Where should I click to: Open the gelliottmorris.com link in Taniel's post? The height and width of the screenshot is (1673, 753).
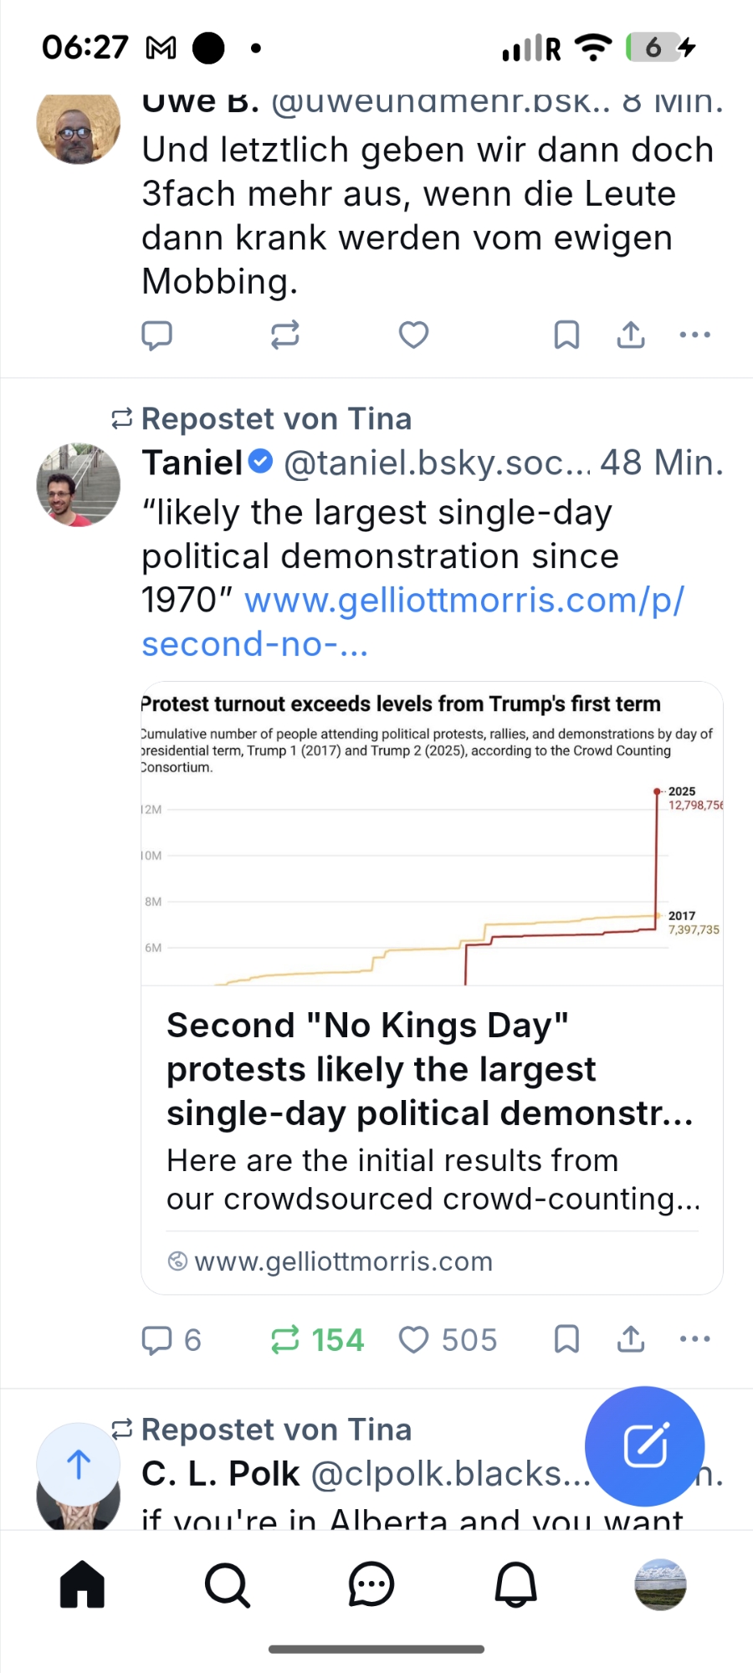click(x=464, y=601)
